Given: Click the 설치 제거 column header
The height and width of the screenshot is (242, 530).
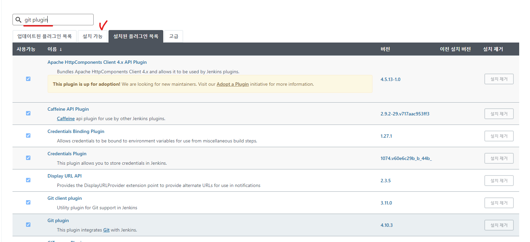Looking at the screenshot, I should pyautogui.click(x=493, y=49).
